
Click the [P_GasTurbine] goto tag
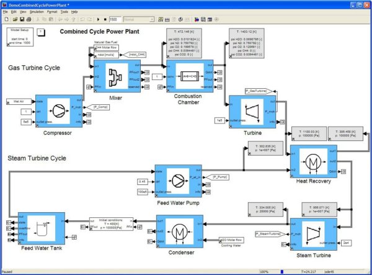point(258,91)
